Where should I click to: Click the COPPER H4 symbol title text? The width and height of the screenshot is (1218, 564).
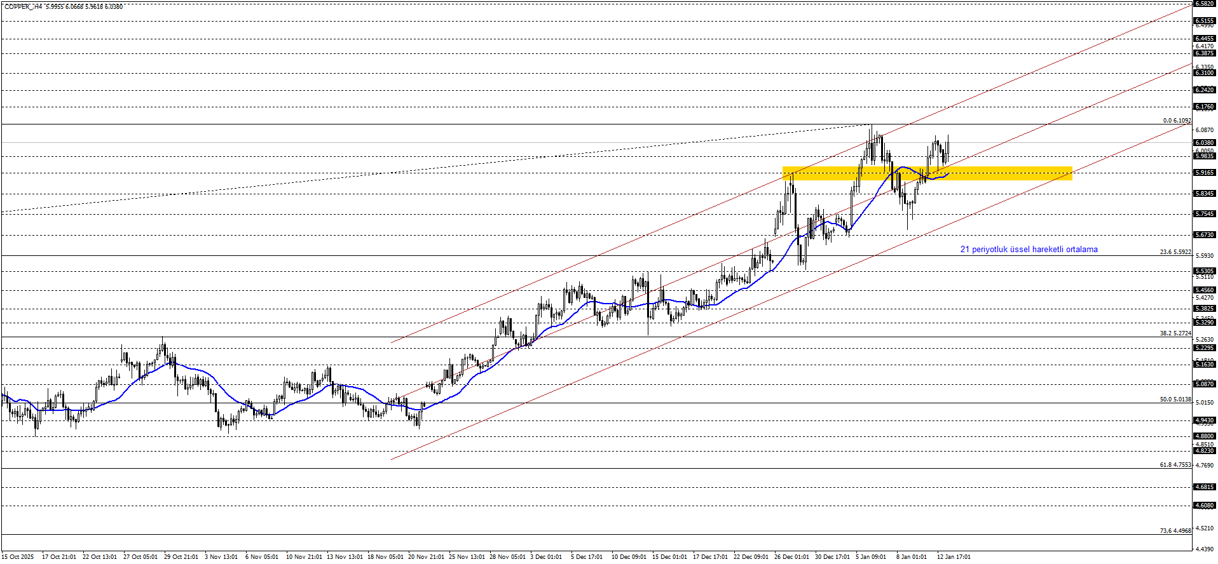[24, 6]
